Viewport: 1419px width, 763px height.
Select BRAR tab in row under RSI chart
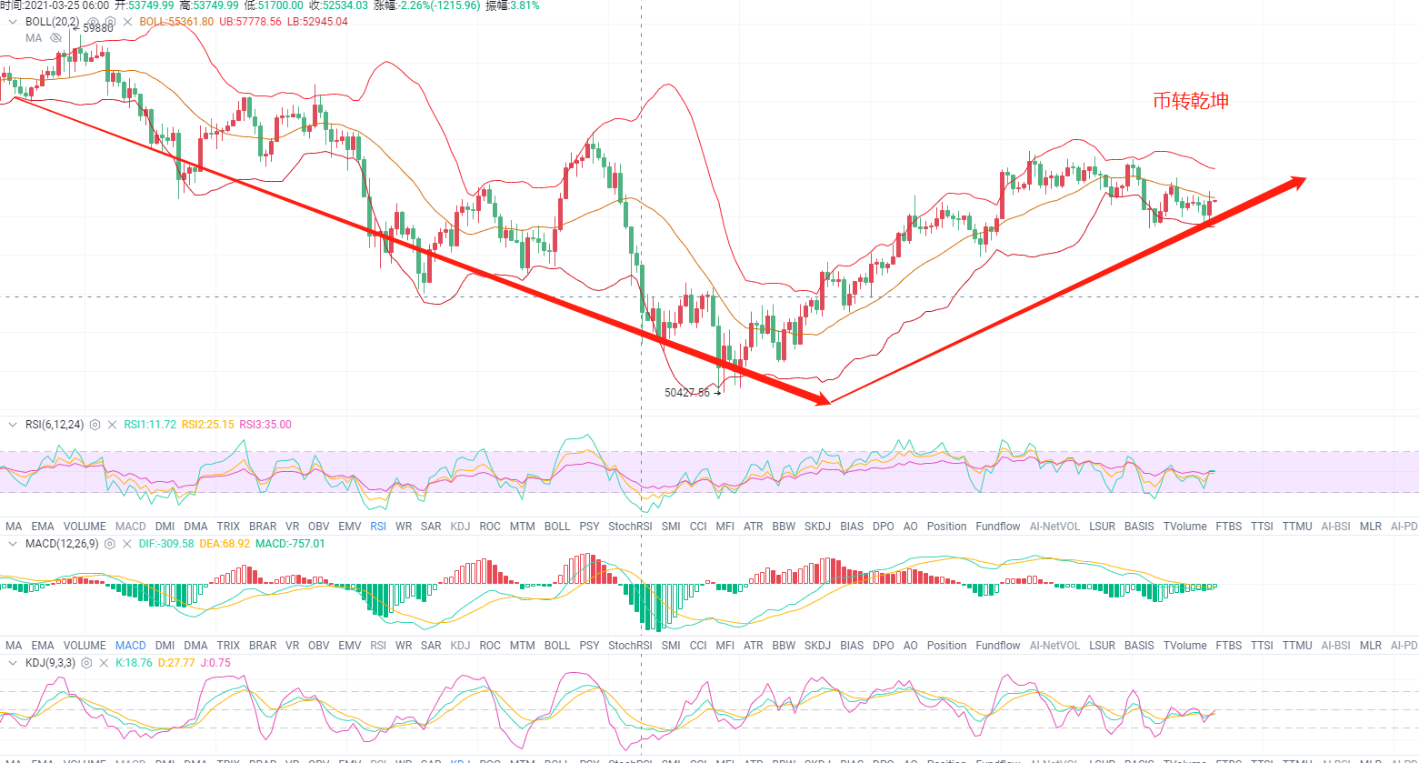[x=263, y=527]
